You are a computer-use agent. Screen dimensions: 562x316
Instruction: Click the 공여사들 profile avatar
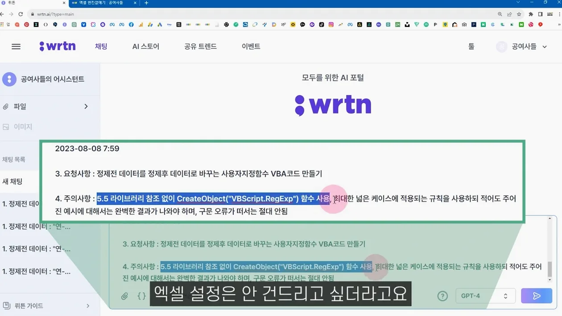pos(502,46)
